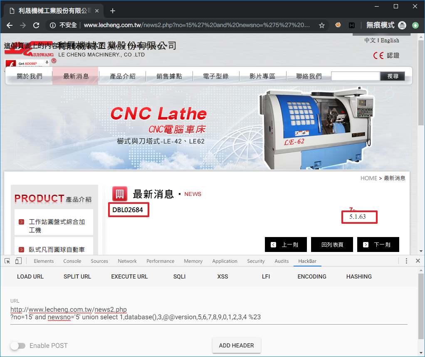Go forward with the browser forward arrow
This screenshot has height=357, width=425.
[23, 25]
